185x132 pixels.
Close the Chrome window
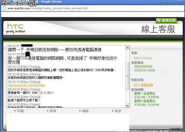pos(179,1)
